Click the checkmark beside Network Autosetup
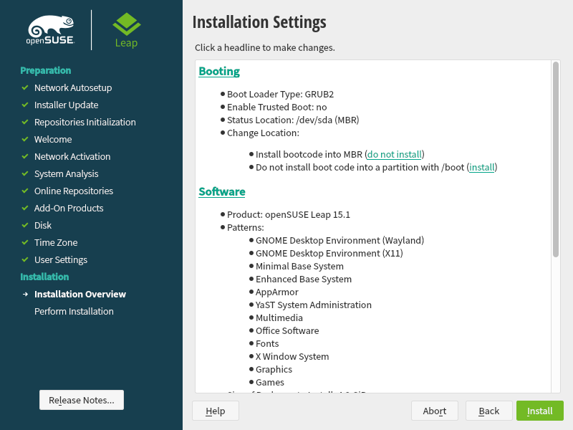This screenshot has height=430, width=573. (25, 87)
